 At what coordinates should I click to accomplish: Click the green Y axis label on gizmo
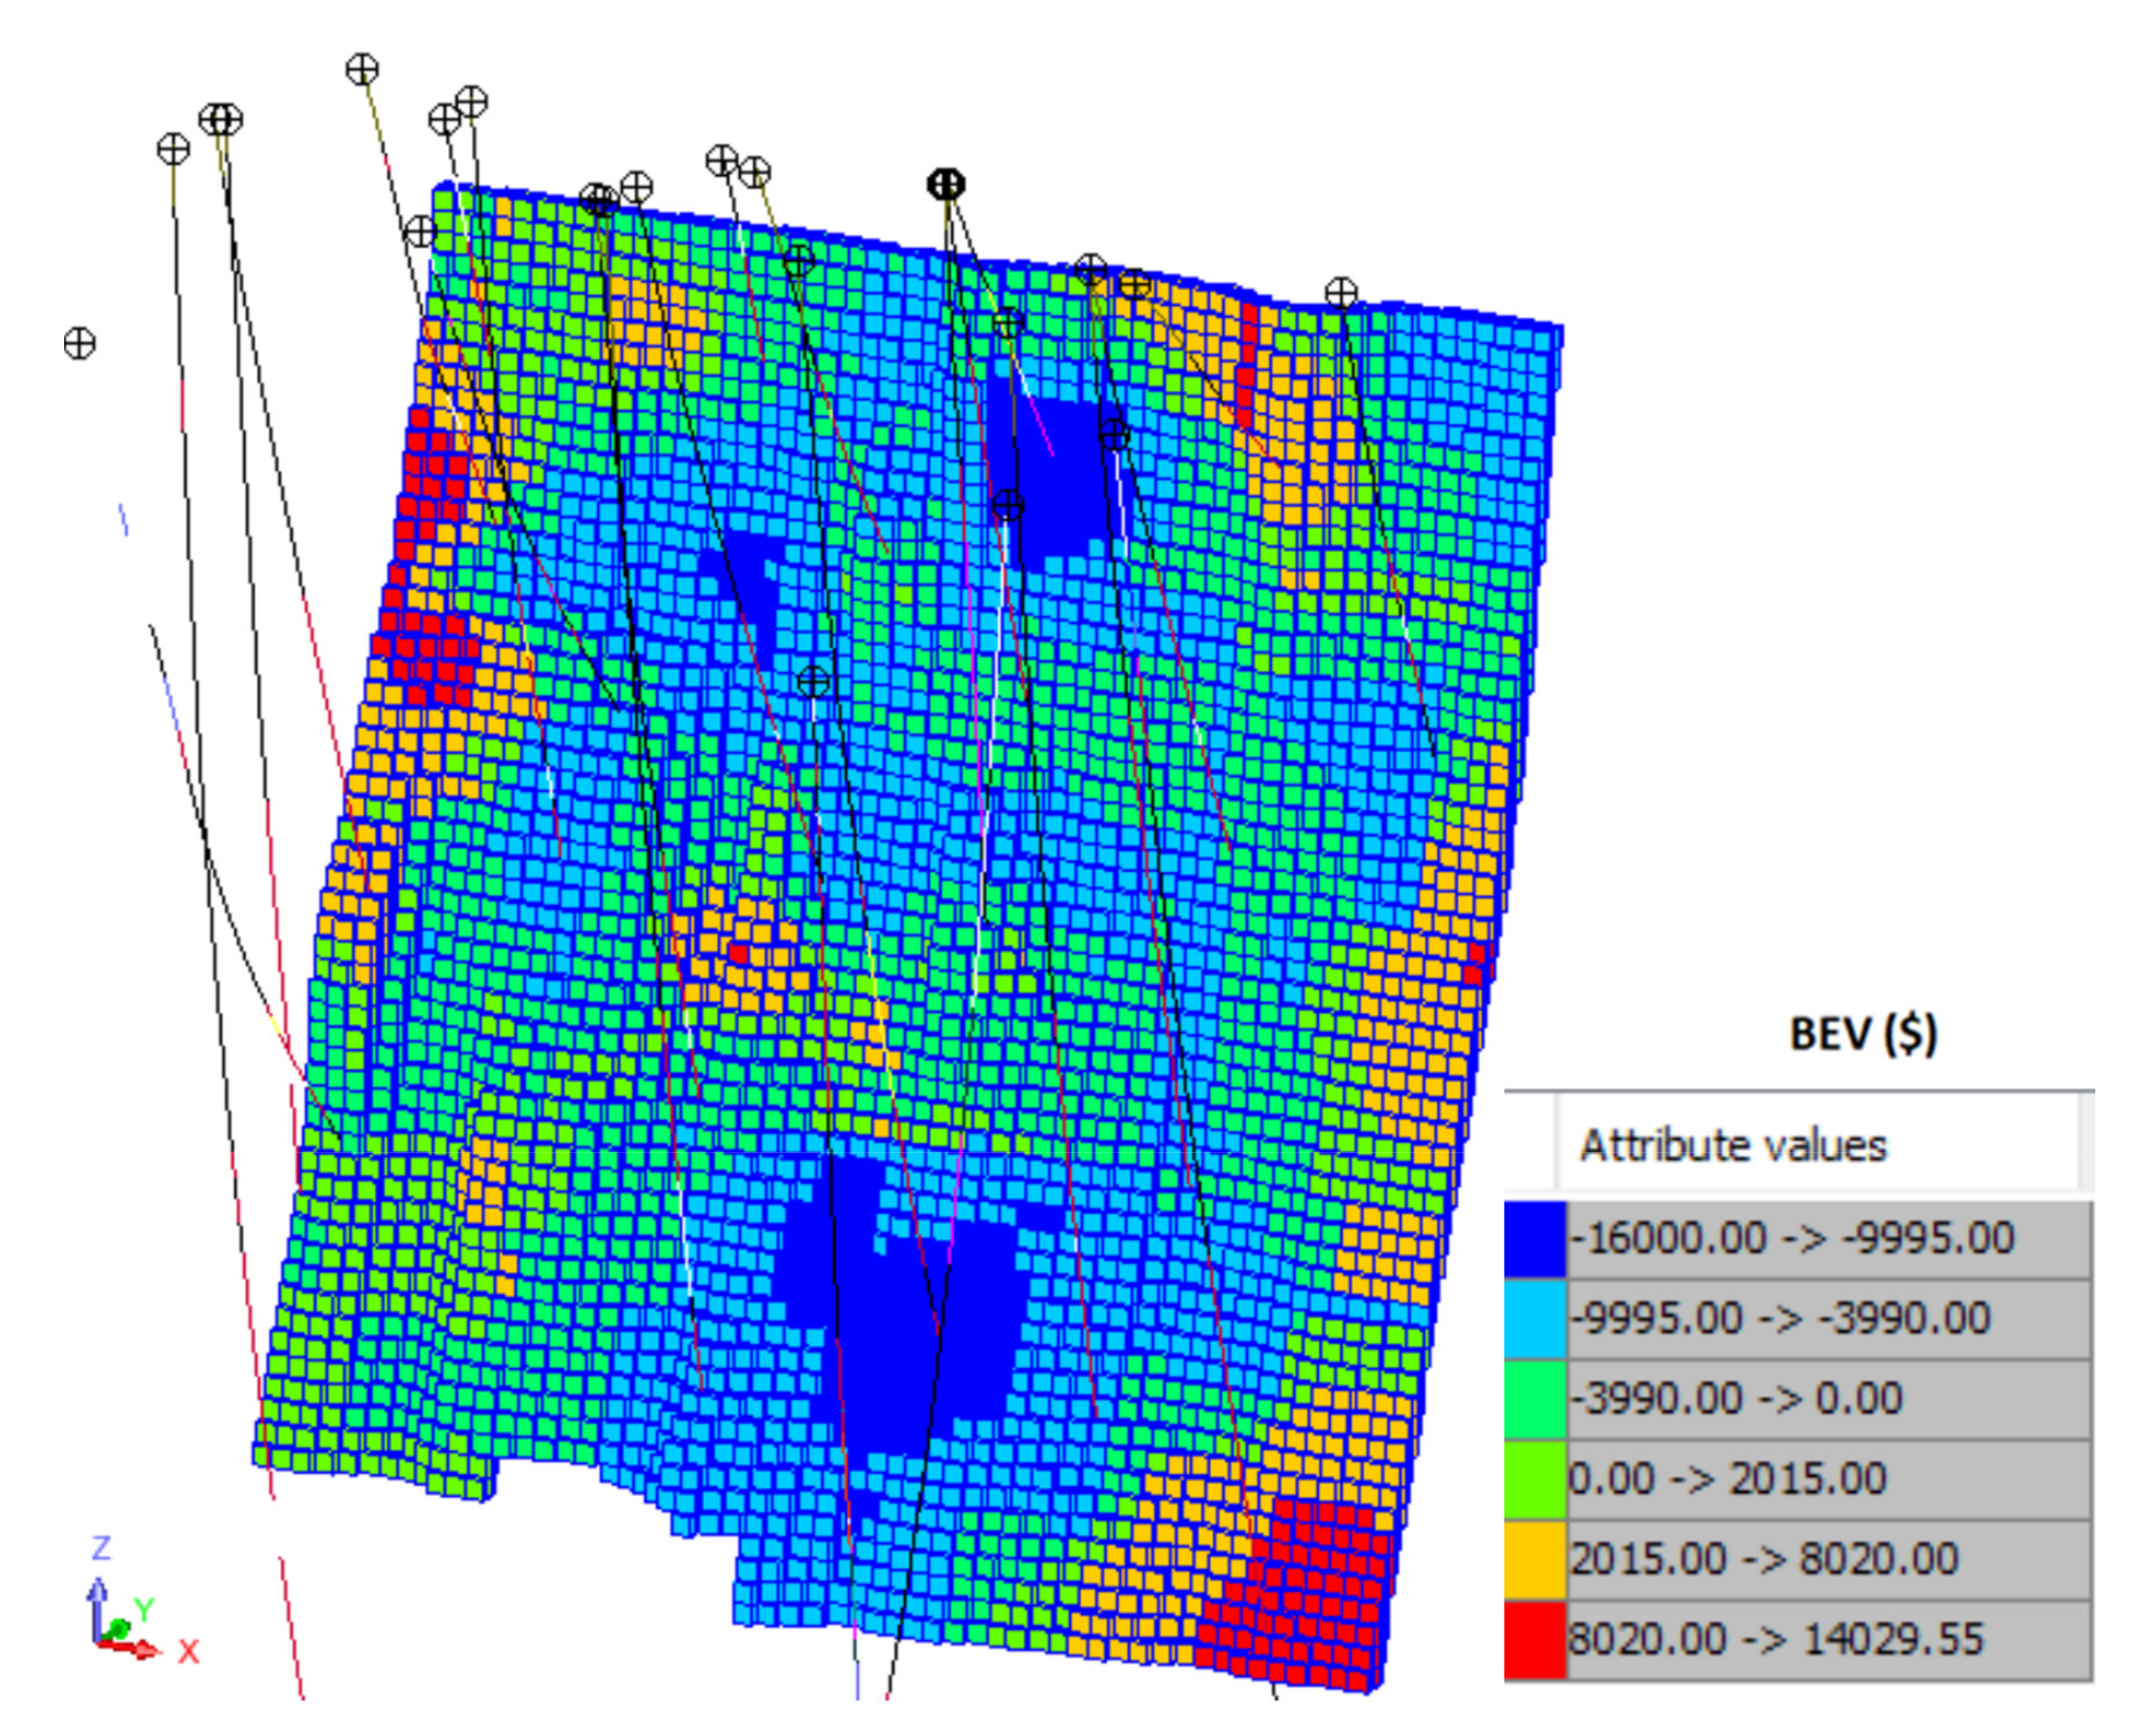(x=145, y=1610)
